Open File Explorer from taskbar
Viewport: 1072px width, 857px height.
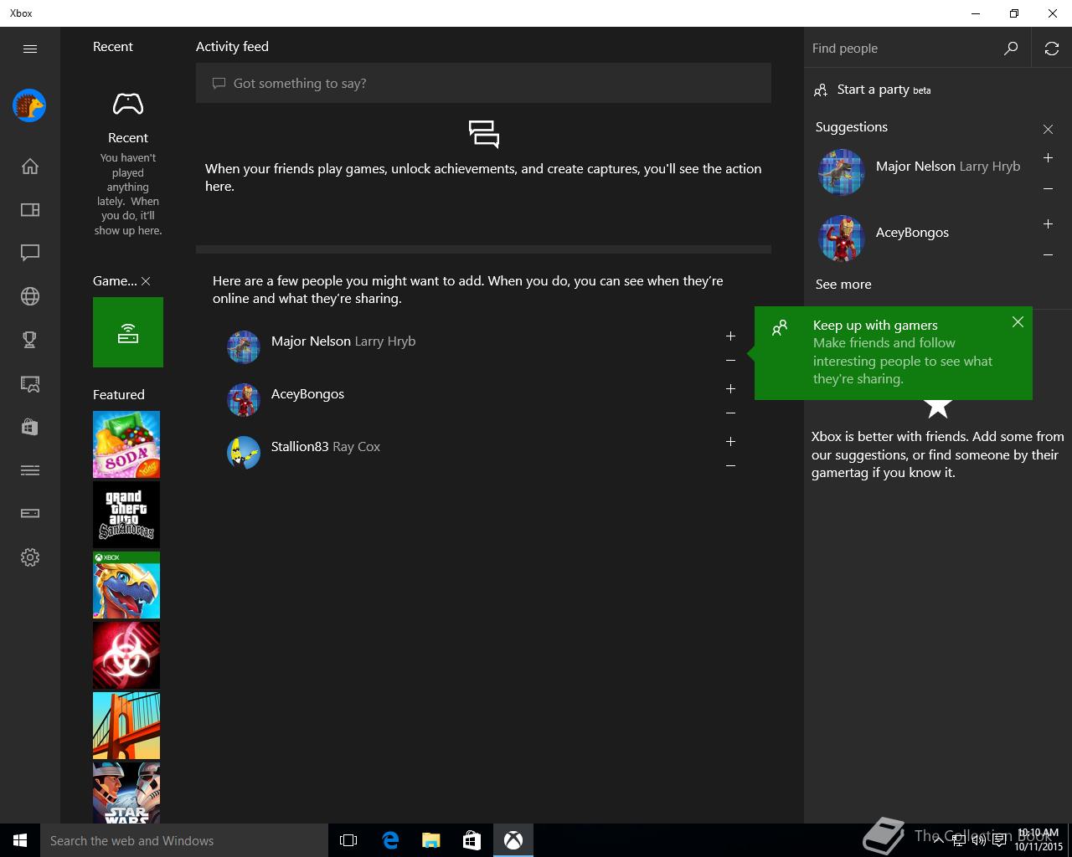431,840
